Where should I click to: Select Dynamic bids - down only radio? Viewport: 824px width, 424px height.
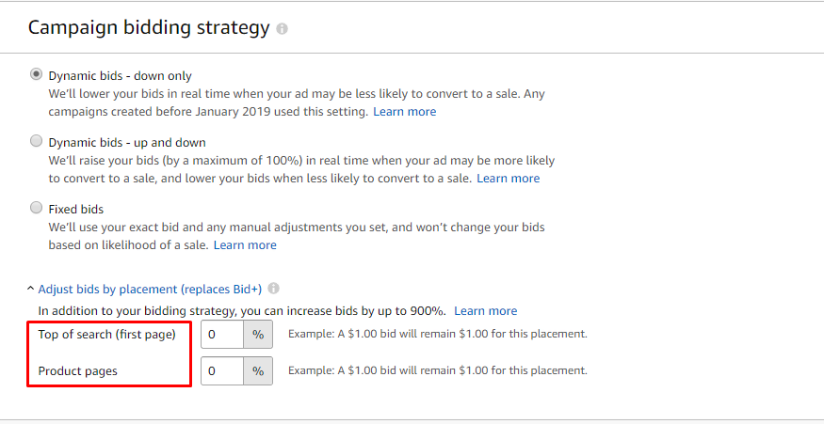point(37,75)
